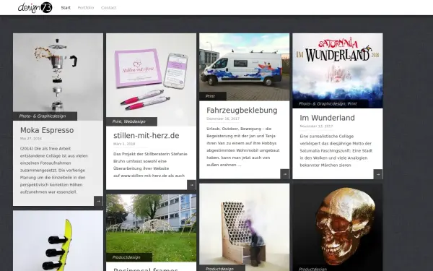
Task: Open the Contact menu item
Action: click(108, 8)
